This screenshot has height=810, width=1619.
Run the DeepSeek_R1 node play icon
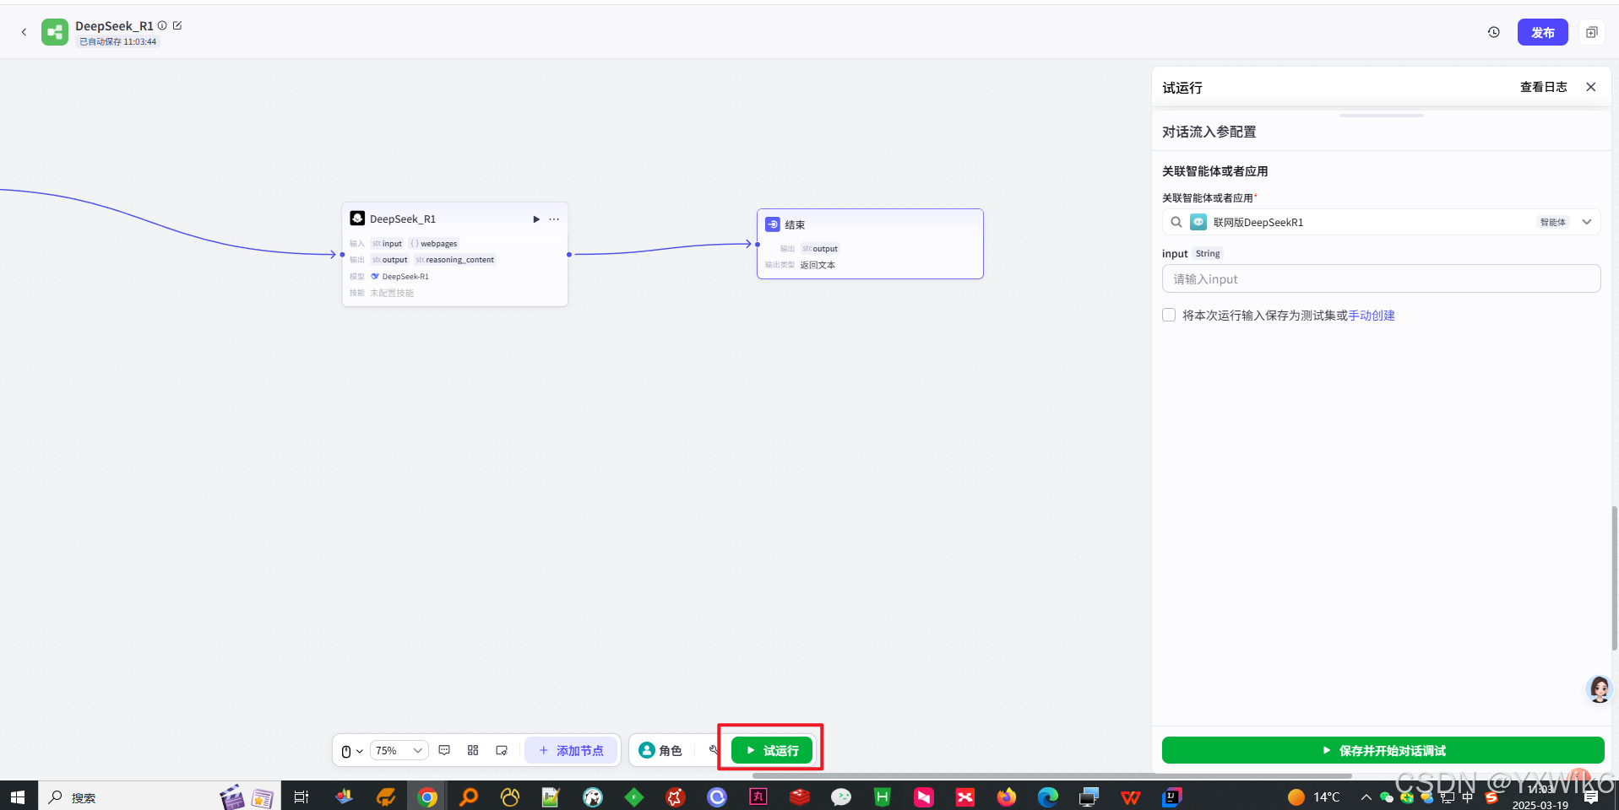tap(535, 219)
